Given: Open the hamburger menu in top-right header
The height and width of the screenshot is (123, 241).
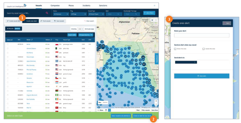Looking at the screenshot, I should (154, 5).
